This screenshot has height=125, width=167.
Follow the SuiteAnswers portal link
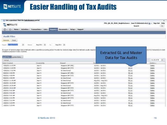29,20
